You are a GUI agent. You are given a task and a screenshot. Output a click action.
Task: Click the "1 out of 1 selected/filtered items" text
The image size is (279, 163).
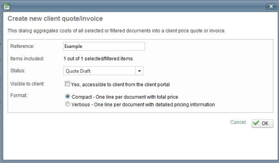pyautogui.click(x=98, y=58)
